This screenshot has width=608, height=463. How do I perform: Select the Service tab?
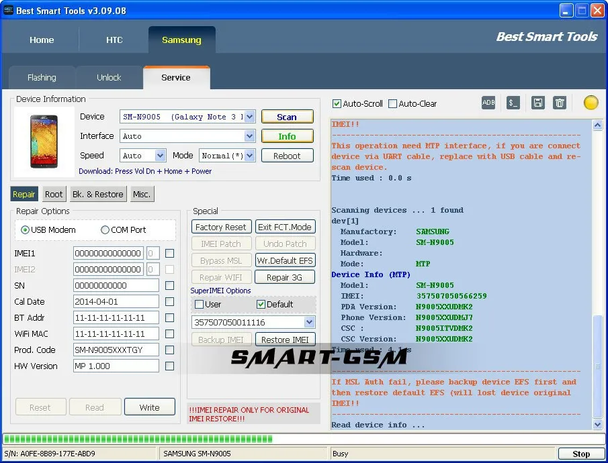click(x=176, y=77)
